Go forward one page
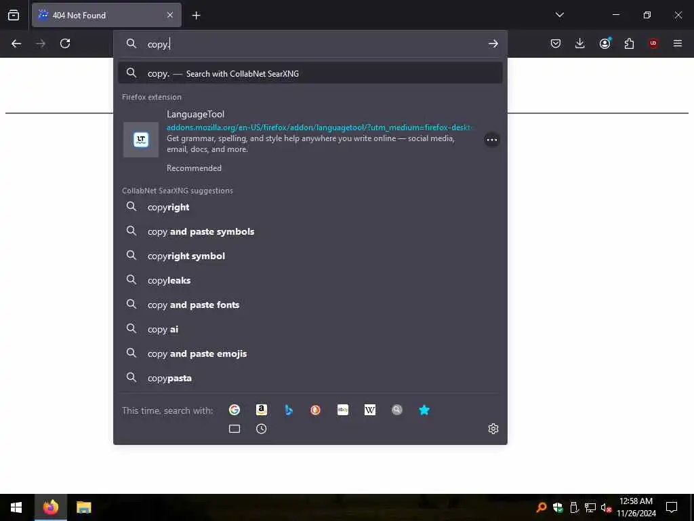This screenshot has height=521, width=694. pos(41,43)
